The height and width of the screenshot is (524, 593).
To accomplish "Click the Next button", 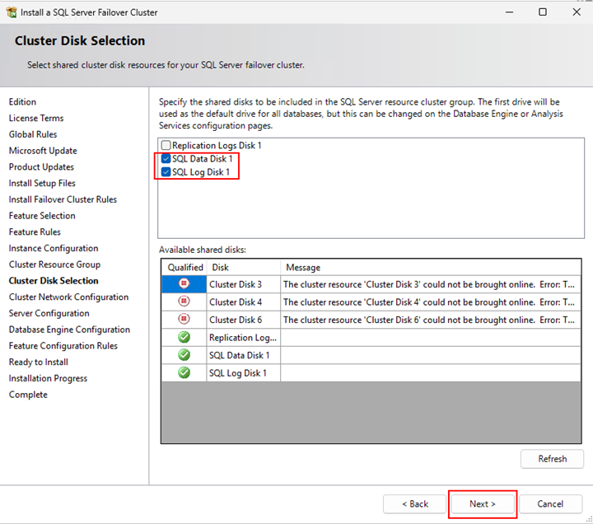I will pos(482,504).
